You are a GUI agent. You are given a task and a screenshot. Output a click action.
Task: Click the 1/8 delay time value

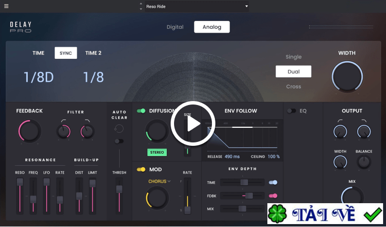click(93, 77)
